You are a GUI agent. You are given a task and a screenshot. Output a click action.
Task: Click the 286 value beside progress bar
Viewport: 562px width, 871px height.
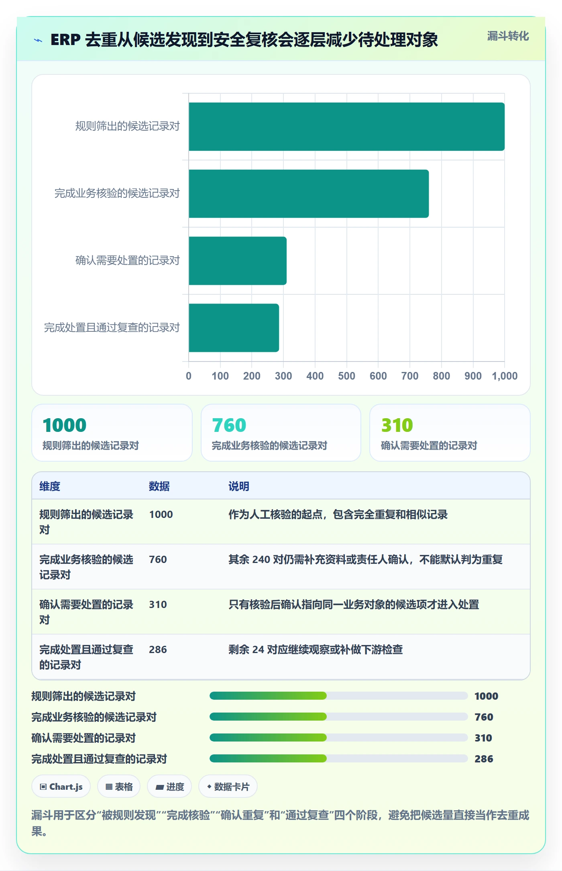coord(484,759)
